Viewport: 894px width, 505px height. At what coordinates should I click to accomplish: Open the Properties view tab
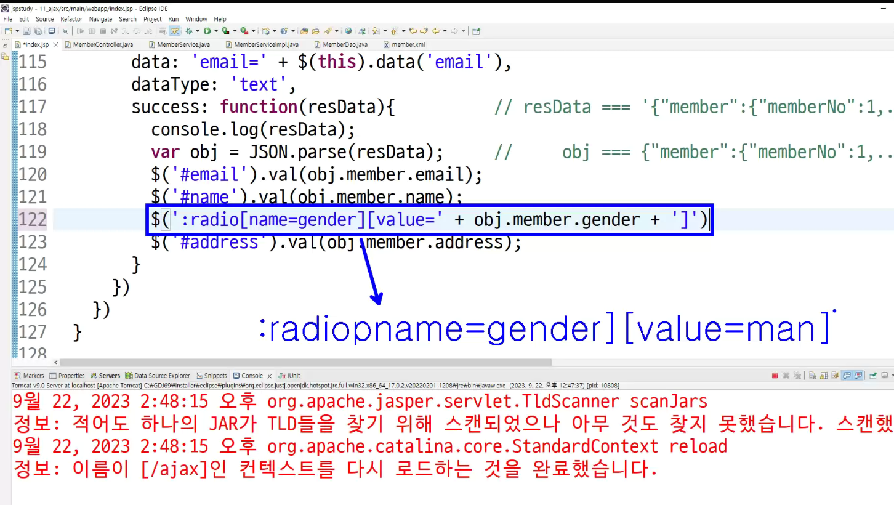[67, 376]
